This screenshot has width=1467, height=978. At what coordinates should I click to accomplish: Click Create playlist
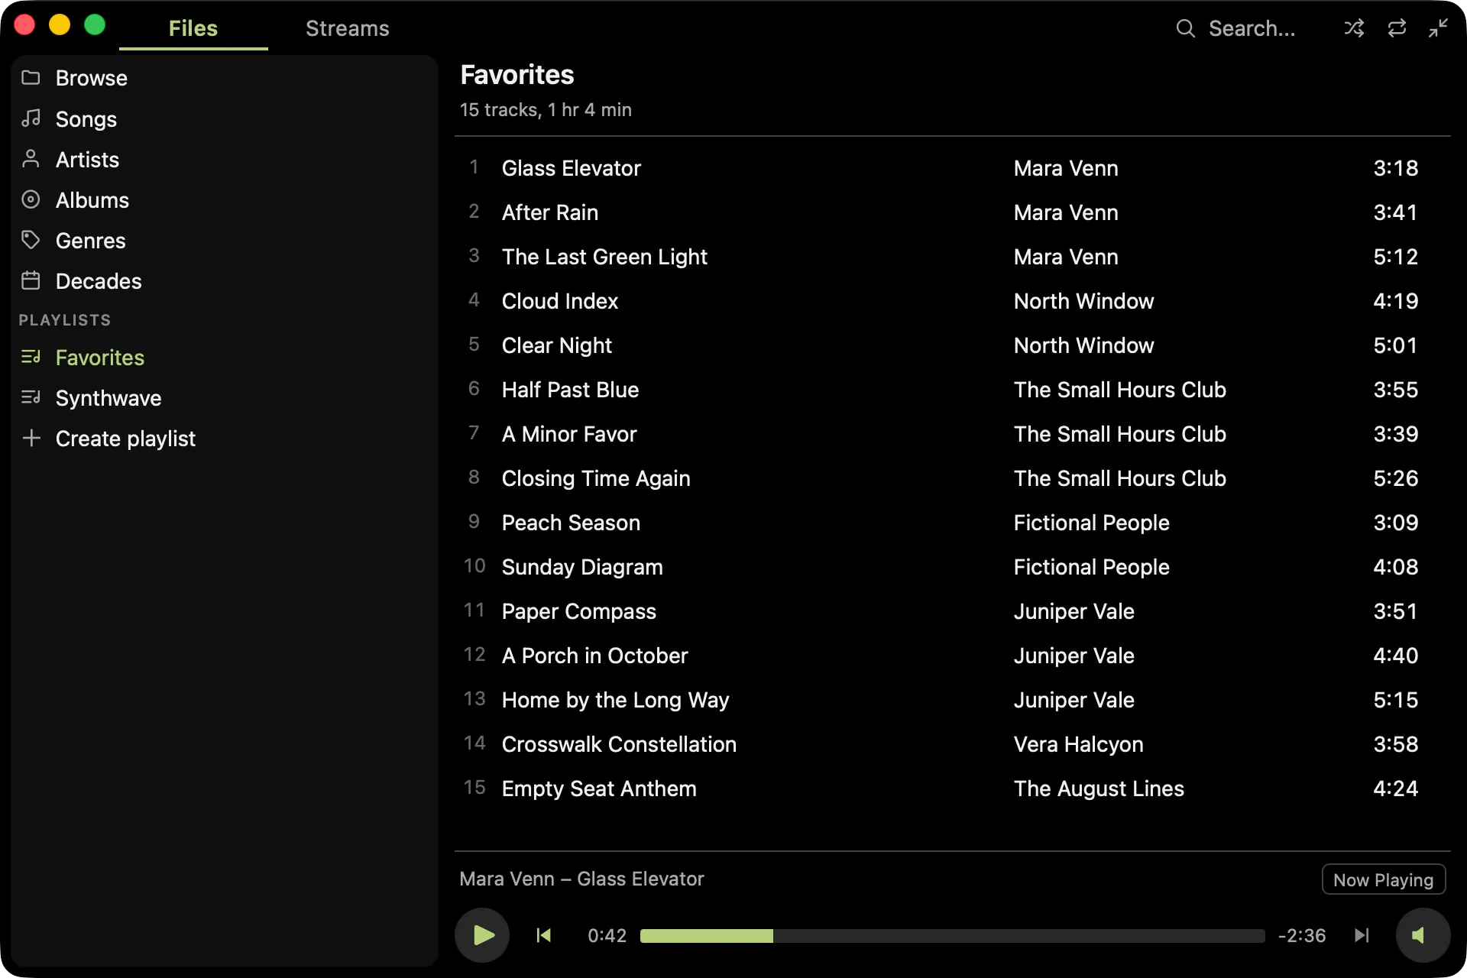[225, 438]
